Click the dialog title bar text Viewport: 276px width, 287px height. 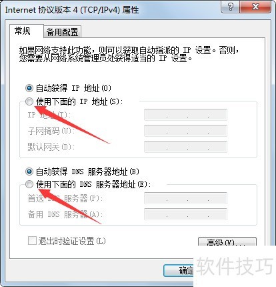pos(72,10)
